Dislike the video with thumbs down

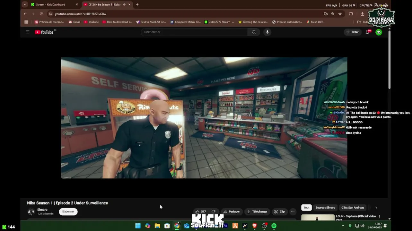tap(213, 212)
